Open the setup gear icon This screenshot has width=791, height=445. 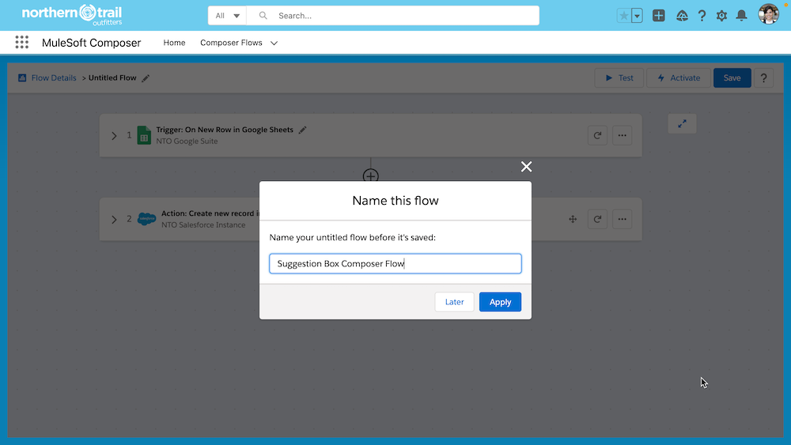point(721,16)
